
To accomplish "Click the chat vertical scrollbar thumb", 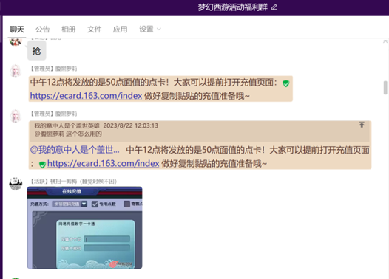I will point(385,88).
